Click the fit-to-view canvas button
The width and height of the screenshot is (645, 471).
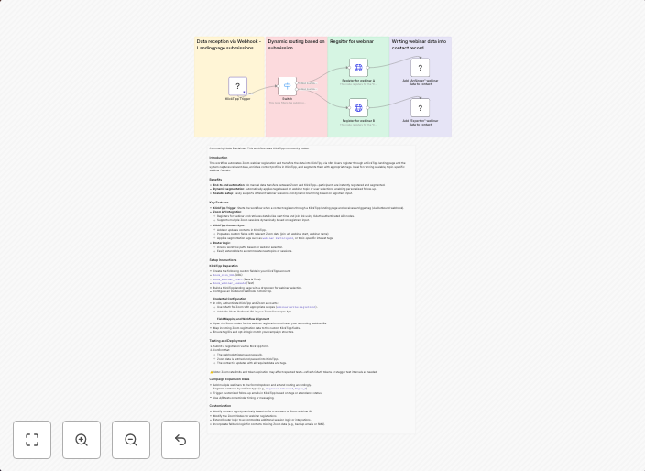pos(32,440)
